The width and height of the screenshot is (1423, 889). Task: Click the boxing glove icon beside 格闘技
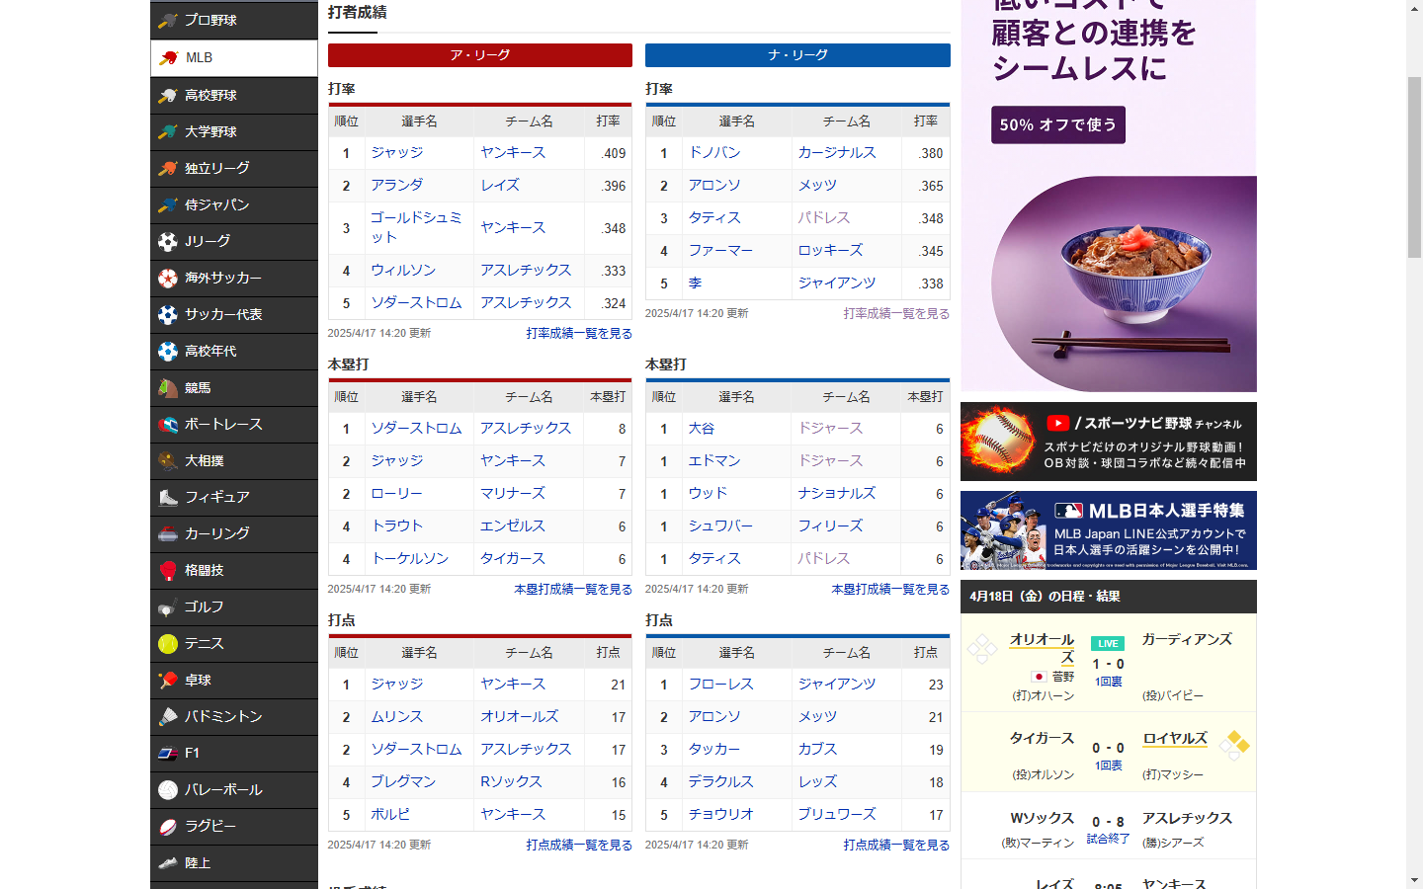[168, 570]
